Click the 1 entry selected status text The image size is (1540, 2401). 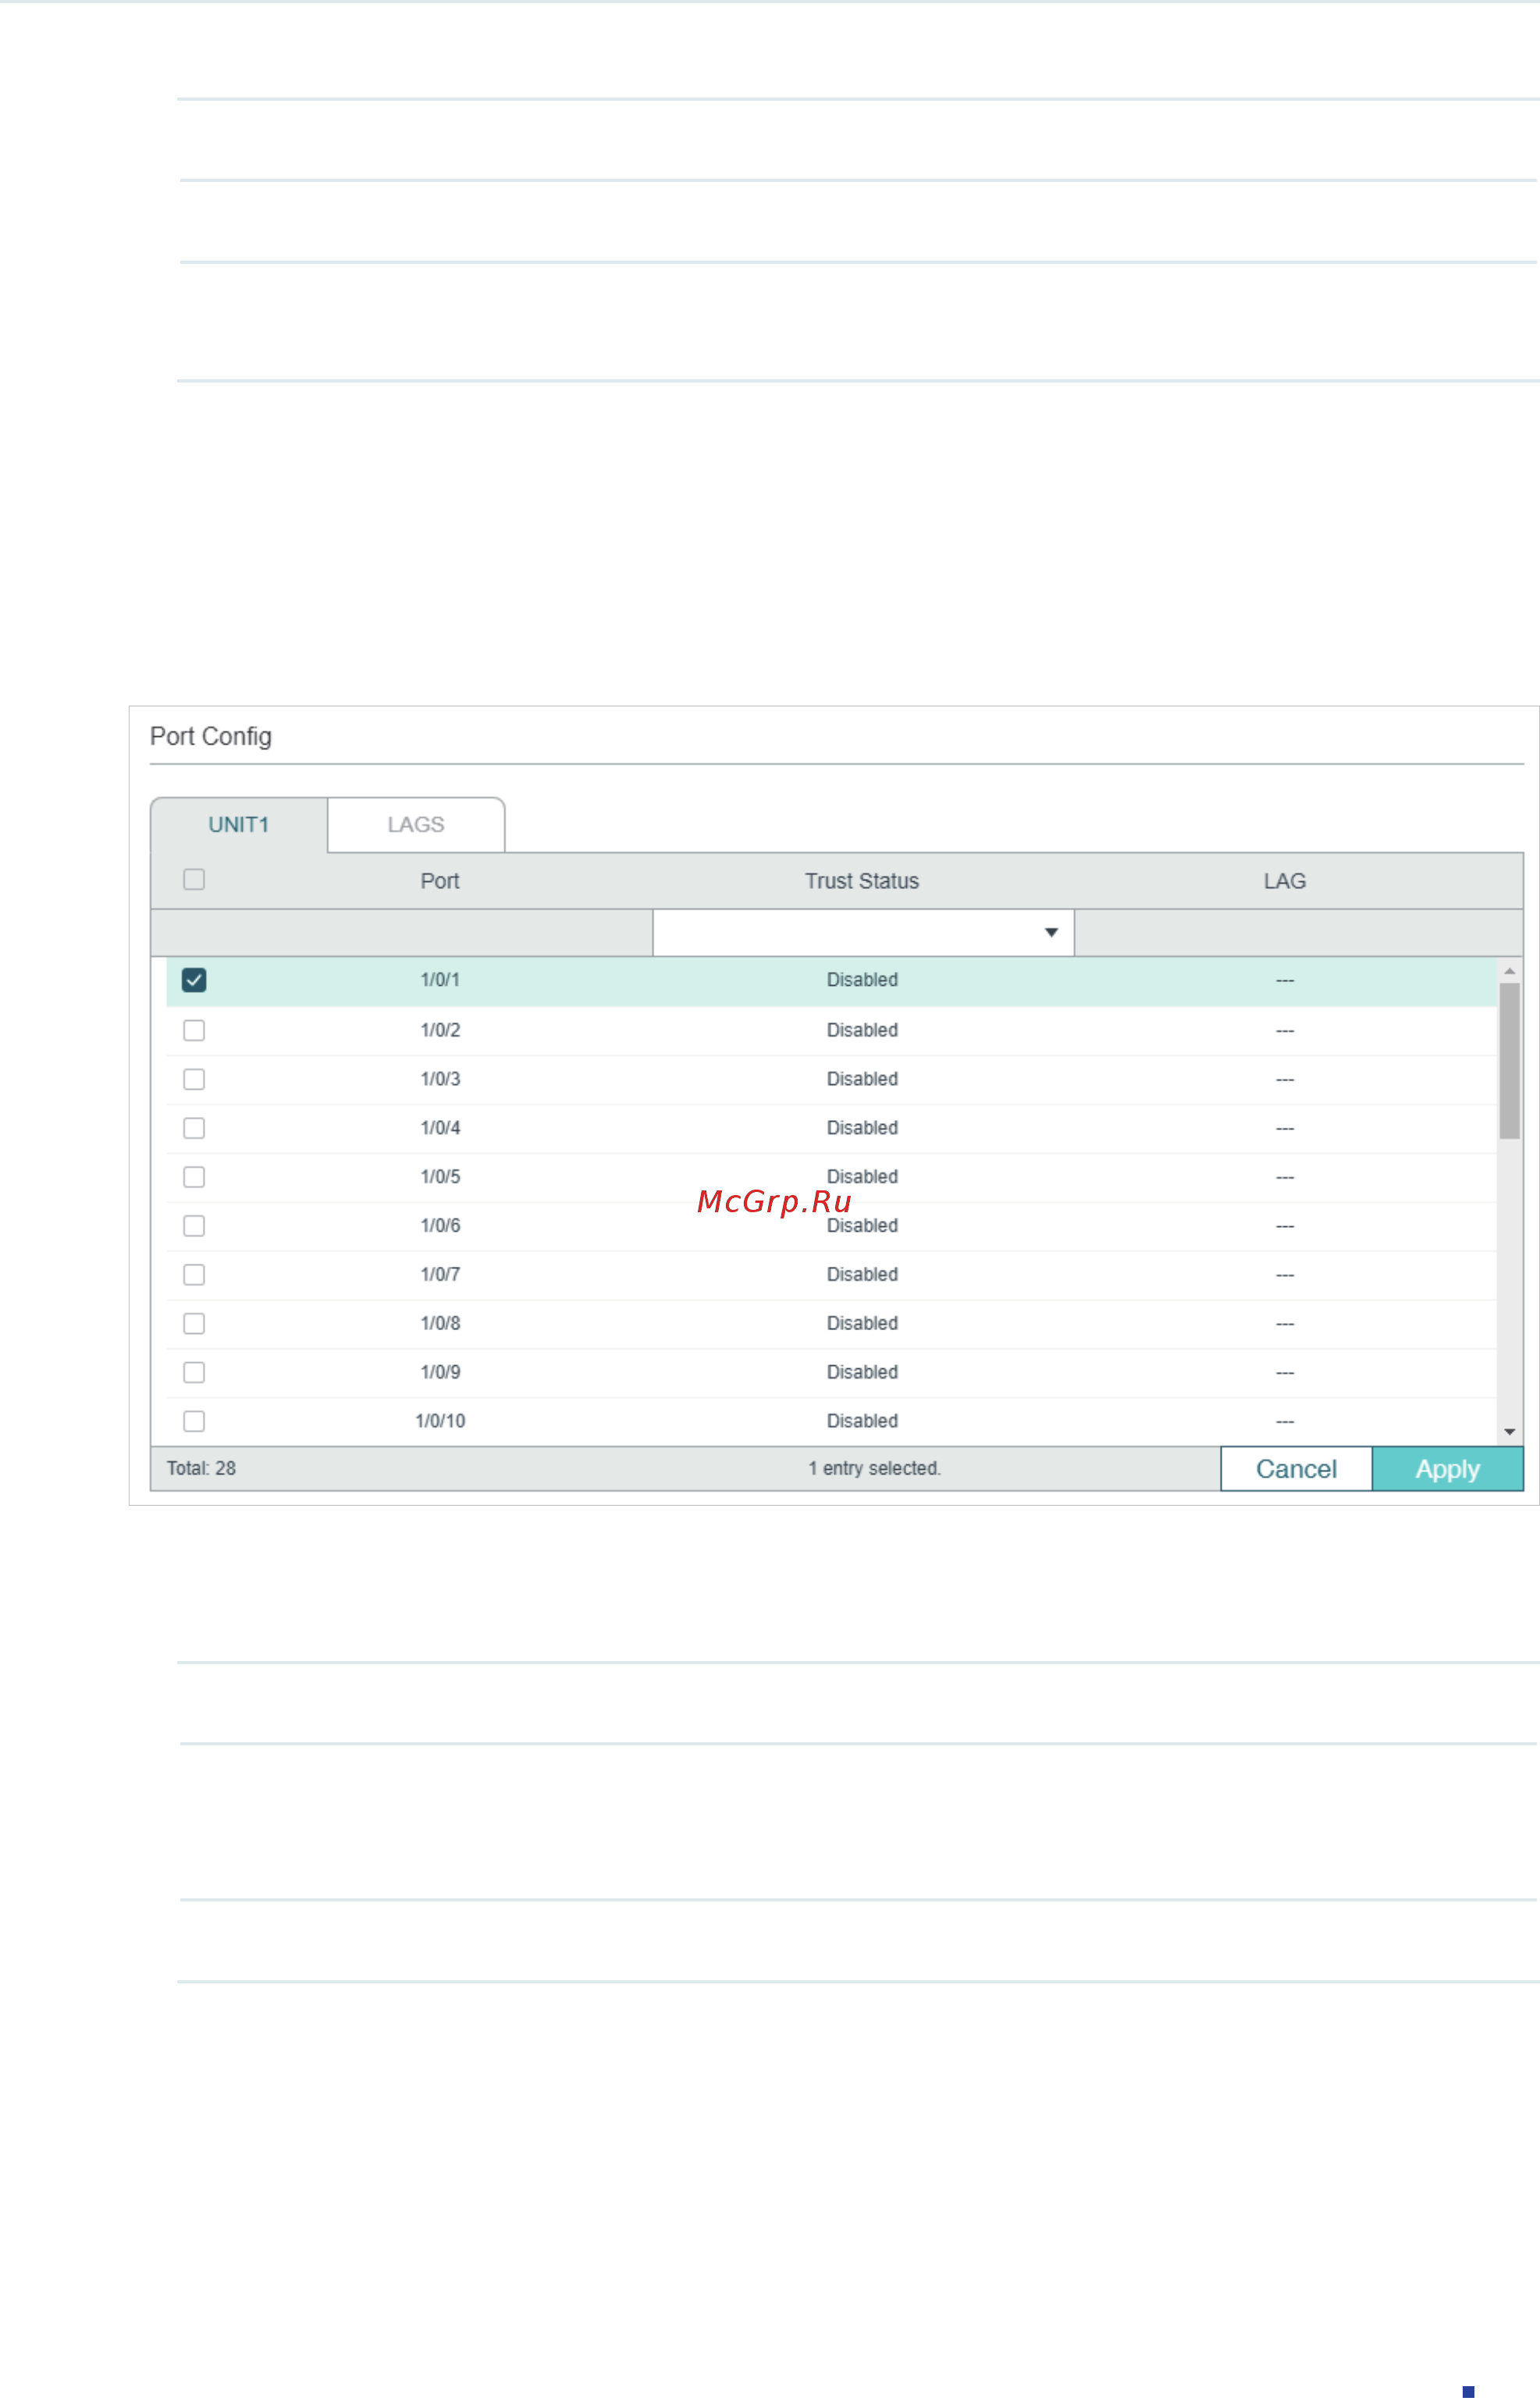click(x=875, y=1469)
